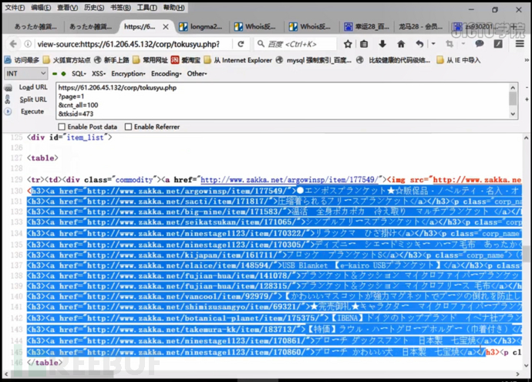This screenshot has height=382, width=532.
Task: Open the 常用网址 bookmark folder
Action: tap(150, 60)
